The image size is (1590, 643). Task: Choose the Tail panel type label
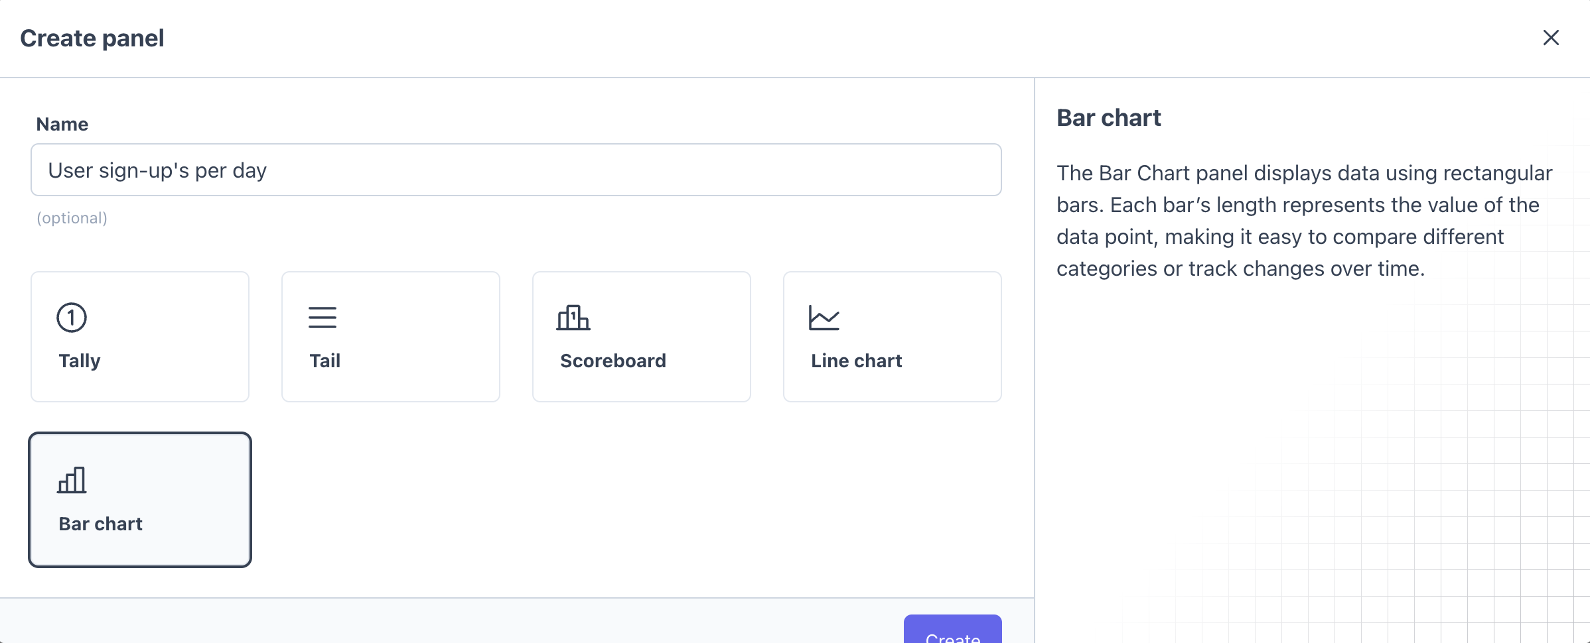coord(325,361)
